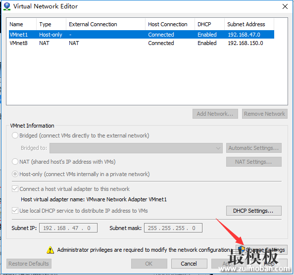
Task: Select the Bridged radio button
Action: 15,136
